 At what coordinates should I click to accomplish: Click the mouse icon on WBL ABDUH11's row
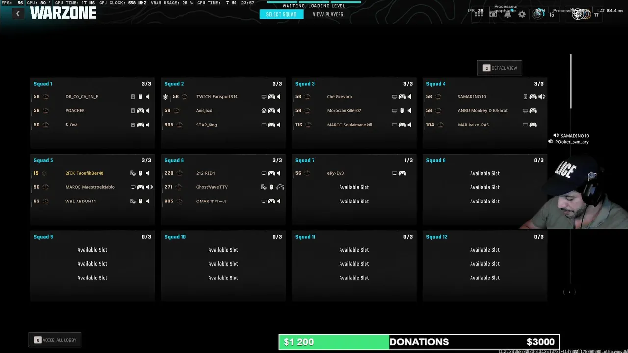coord(140,202)
